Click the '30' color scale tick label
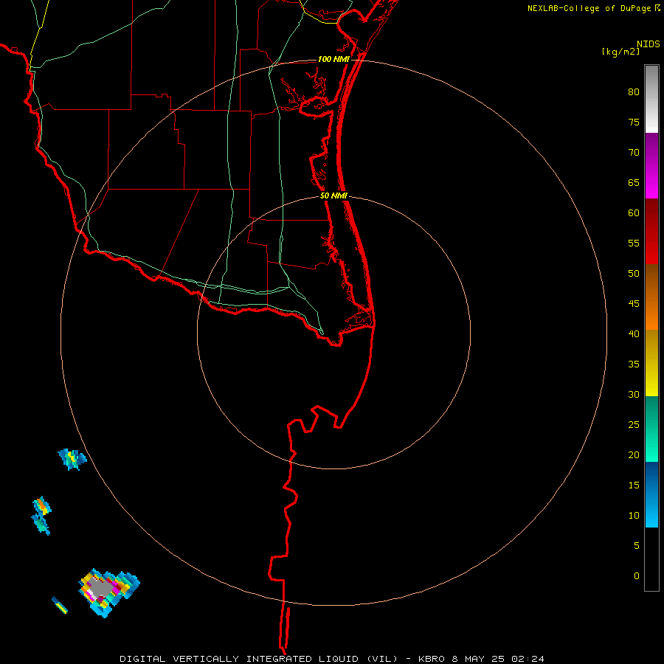 point(634,394)
